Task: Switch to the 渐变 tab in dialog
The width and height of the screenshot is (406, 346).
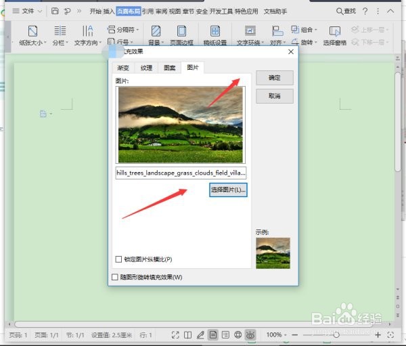Action: click(123, 68)
